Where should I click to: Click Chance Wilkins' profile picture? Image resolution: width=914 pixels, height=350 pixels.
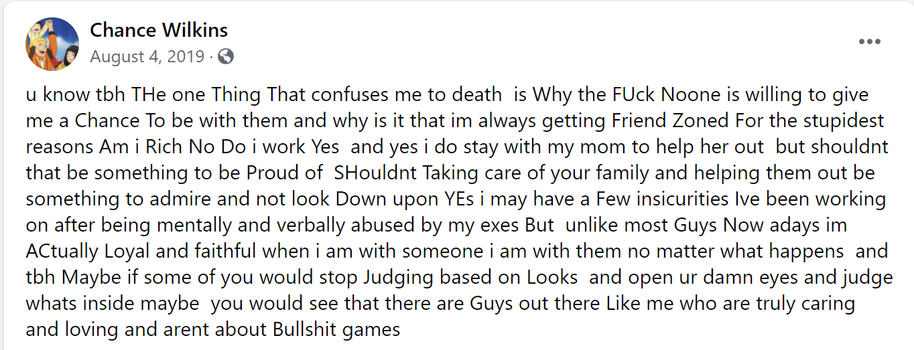[x=52, y=44]
